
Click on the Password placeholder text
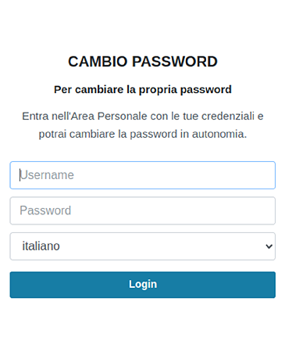45,210
